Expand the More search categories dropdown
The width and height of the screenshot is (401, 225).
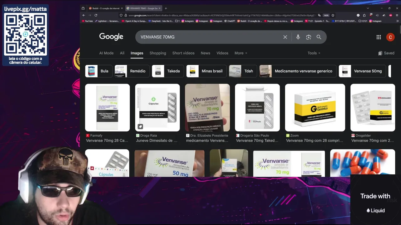tap(241, 53)
